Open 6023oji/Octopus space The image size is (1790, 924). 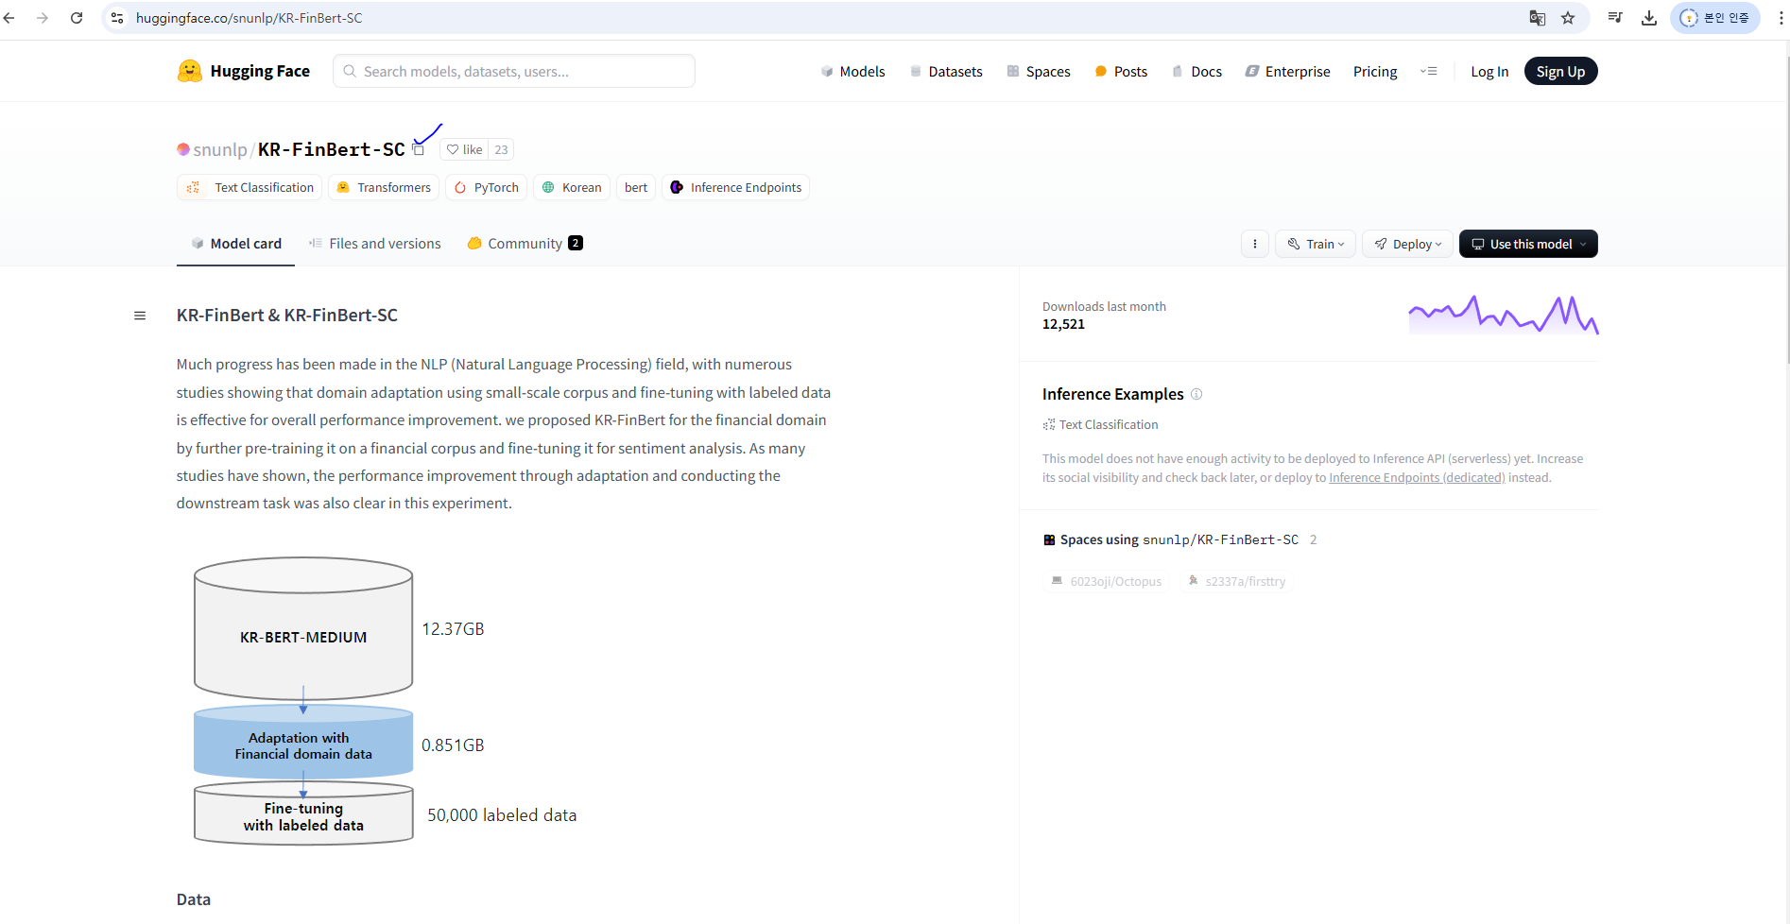(1106, 581)
